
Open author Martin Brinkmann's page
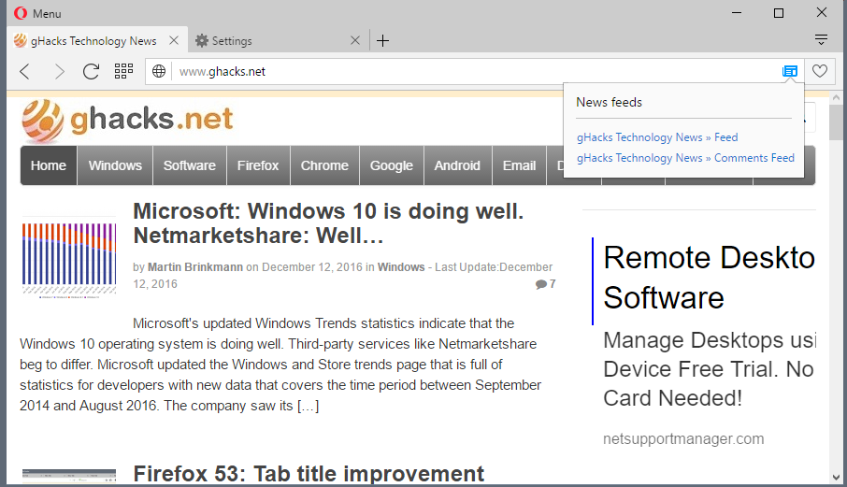click(195, 267)
